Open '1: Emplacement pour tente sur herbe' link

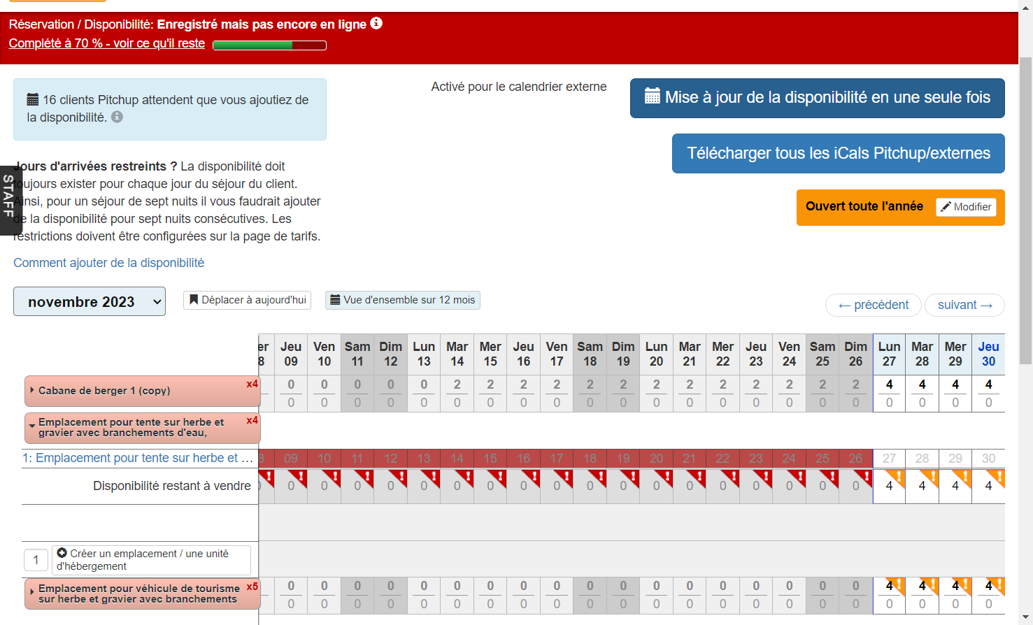pos(138,458)
